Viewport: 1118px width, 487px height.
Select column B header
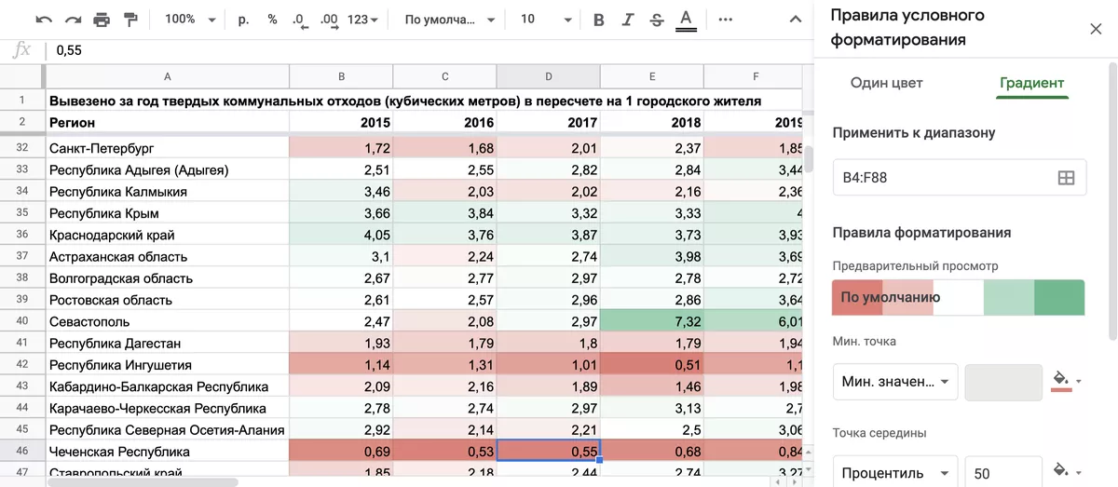tap(341, 76)
